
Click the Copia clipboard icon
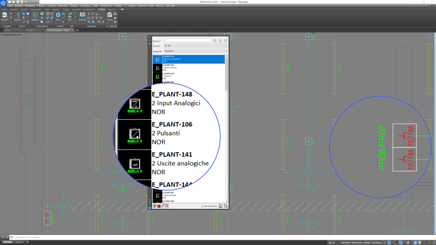(x=110, y=17)
